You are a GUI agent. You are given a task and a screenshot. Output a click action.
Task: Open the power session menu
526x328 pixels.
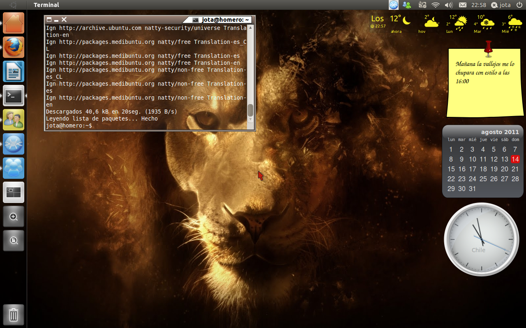pos(519,5)
